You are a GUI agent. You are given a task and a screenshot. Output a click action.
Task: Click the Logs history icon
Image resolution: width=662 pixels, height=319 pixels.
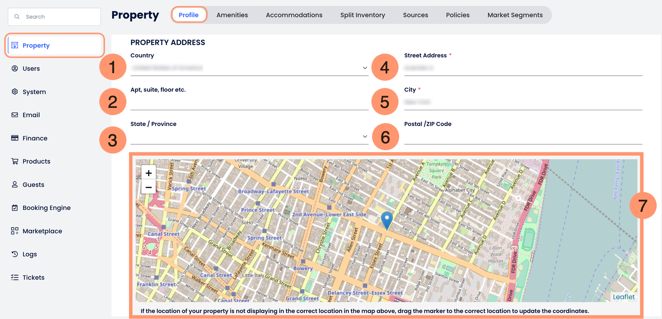pyautogui.click(x=15, y=254)
